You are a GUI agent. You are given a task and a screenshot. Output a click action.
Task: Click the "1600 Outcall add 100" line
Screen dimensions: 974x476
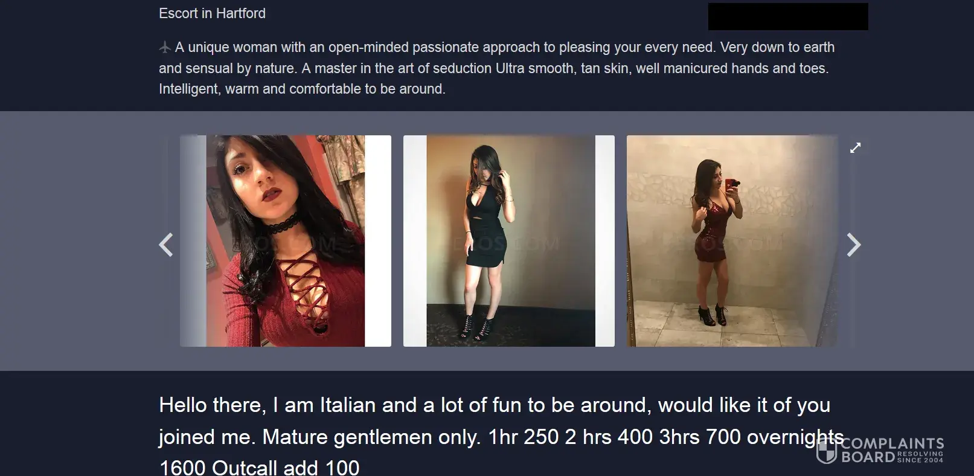pos(259,467)
